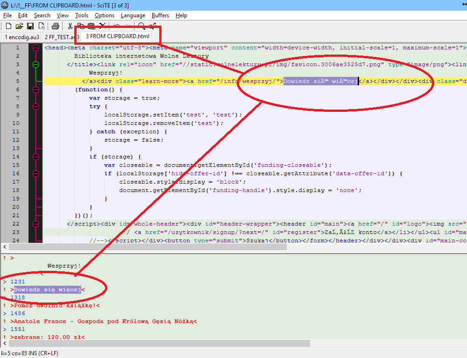Open the View menu
The height and width of the screenshot is (358, 467).
(x=63, y=15)
